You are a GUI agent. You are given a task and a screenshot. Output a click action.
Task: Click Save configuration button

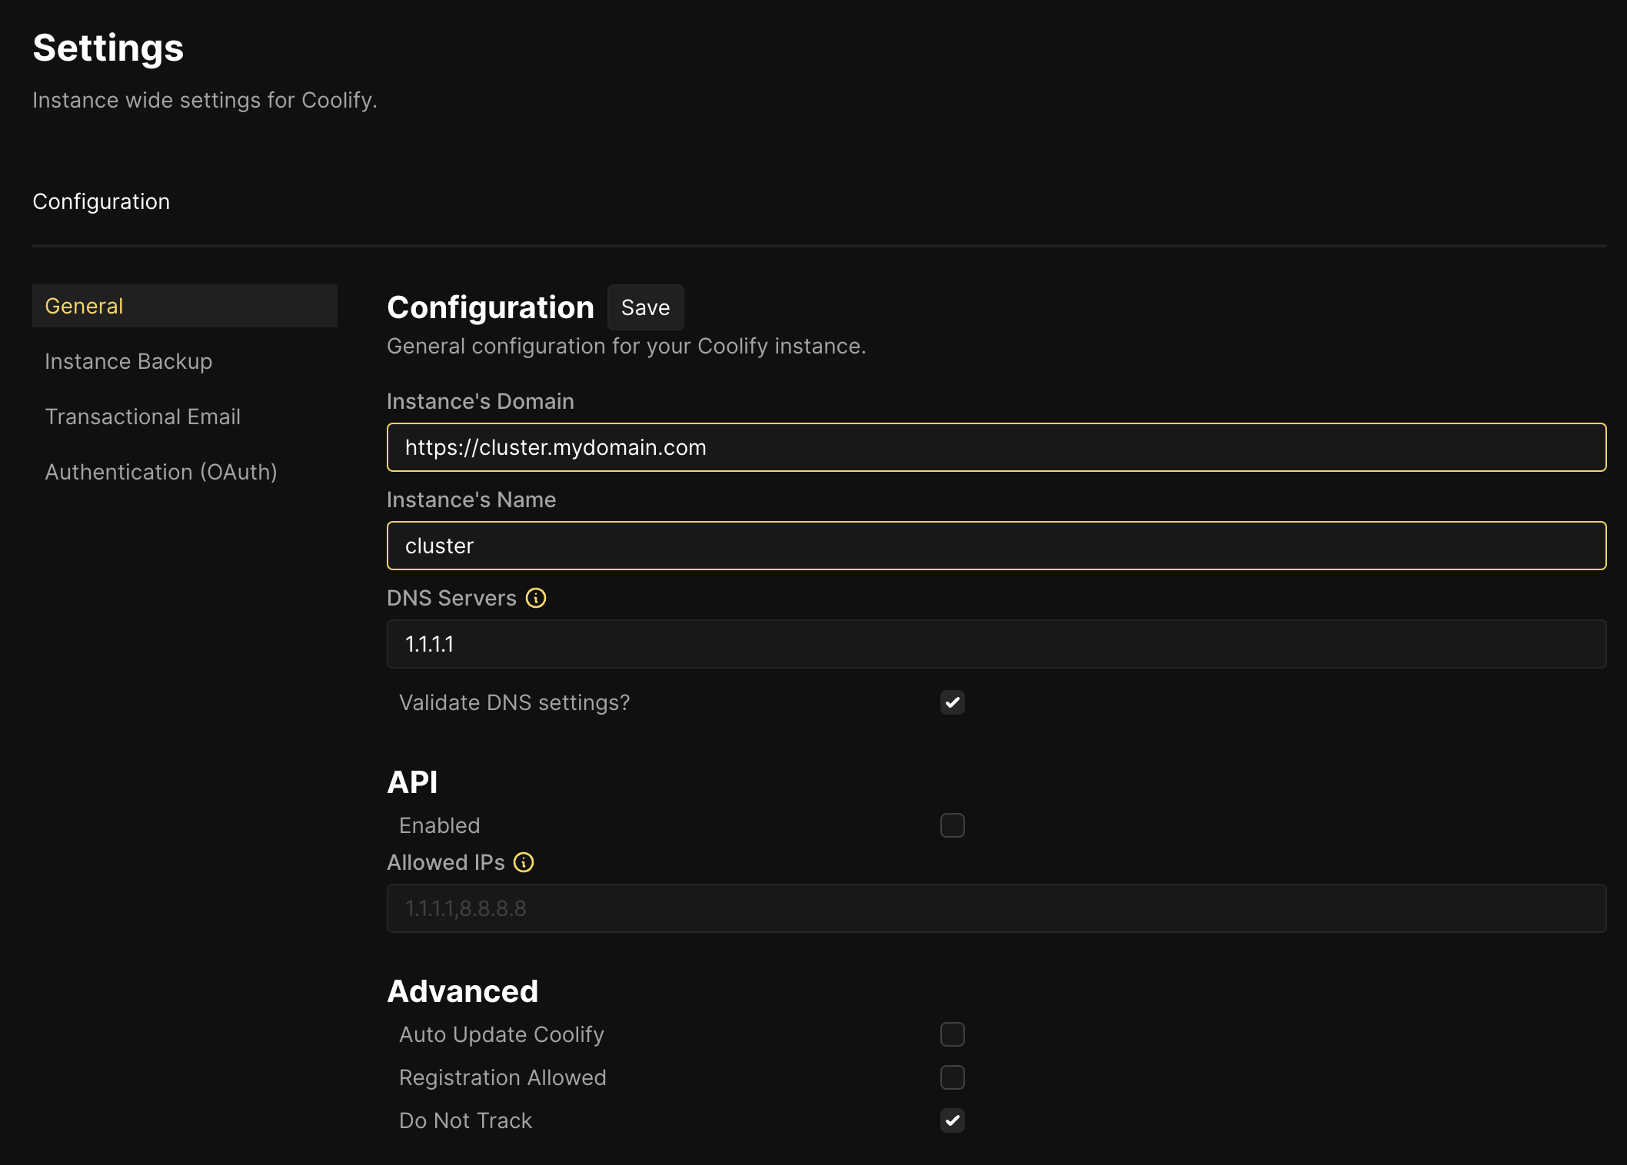point(644,307)
